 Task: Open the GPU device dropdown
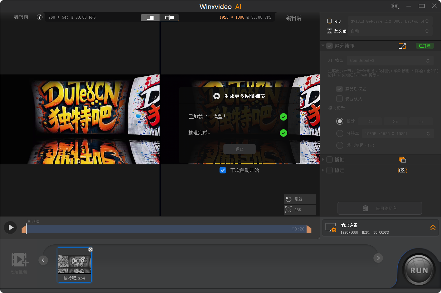390,21
